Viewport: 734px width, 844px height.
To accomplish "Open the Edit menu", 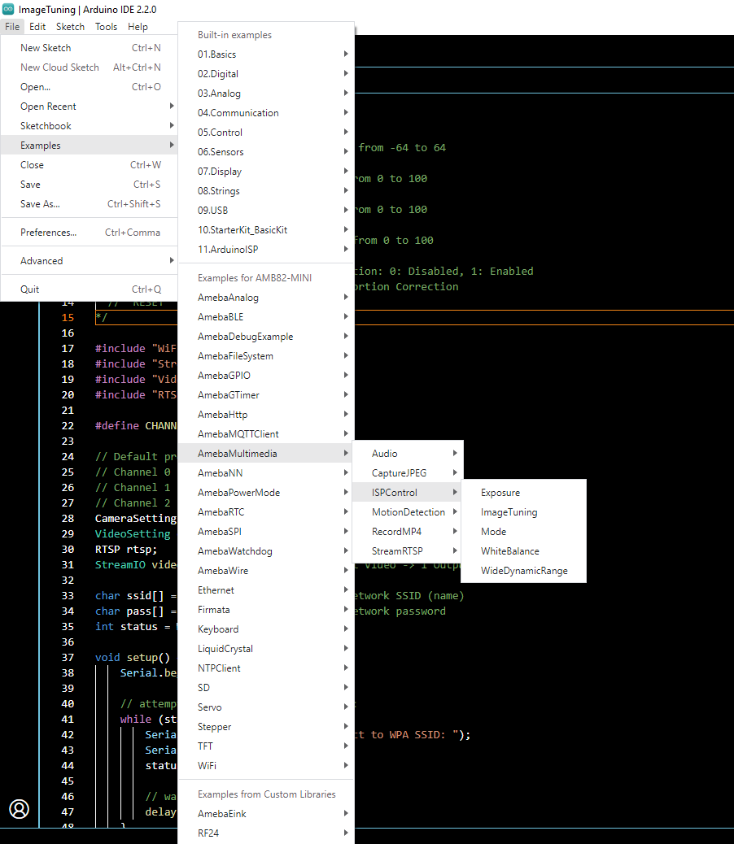I will (x=37, y=27).
